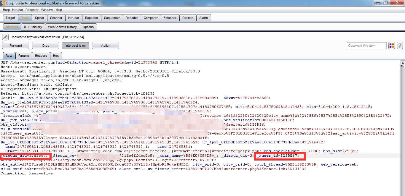
Task: Select the Headers view tab
Action: pos(41,56)
